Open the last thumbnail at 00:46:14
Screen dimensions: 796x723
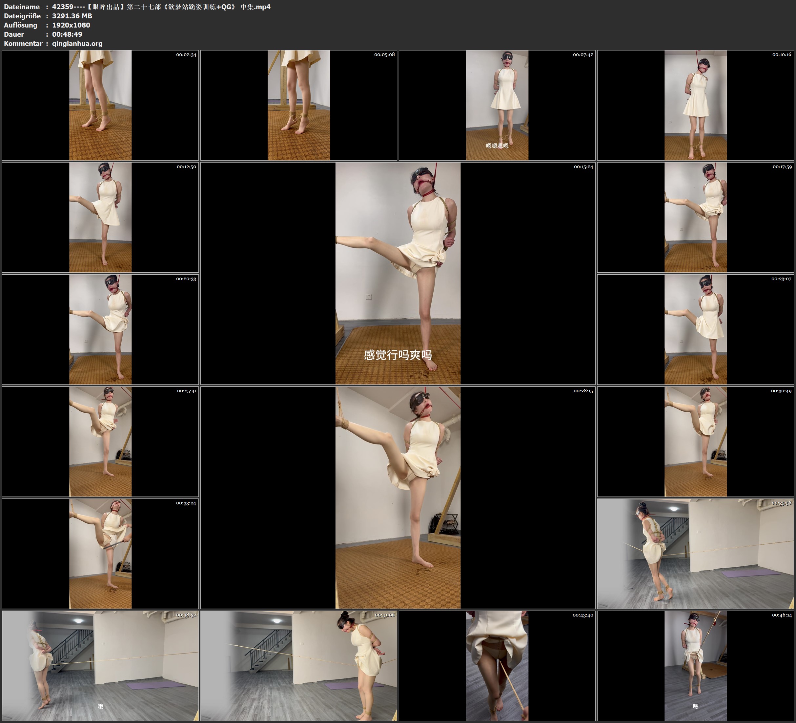tap(695, 665)
